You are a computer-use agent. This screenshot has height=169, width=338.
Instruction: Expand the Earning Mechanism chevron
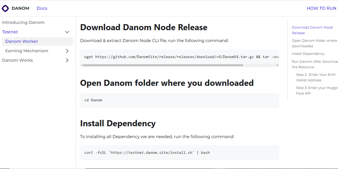pos(67,51)
